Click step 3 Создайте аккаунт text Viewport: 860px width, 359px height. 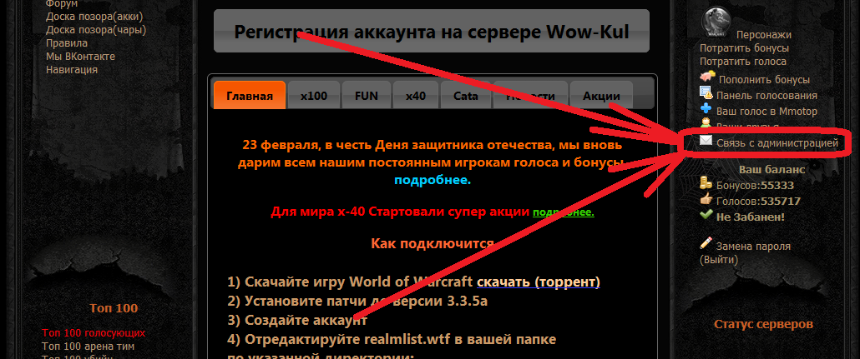tap(297, 320)
